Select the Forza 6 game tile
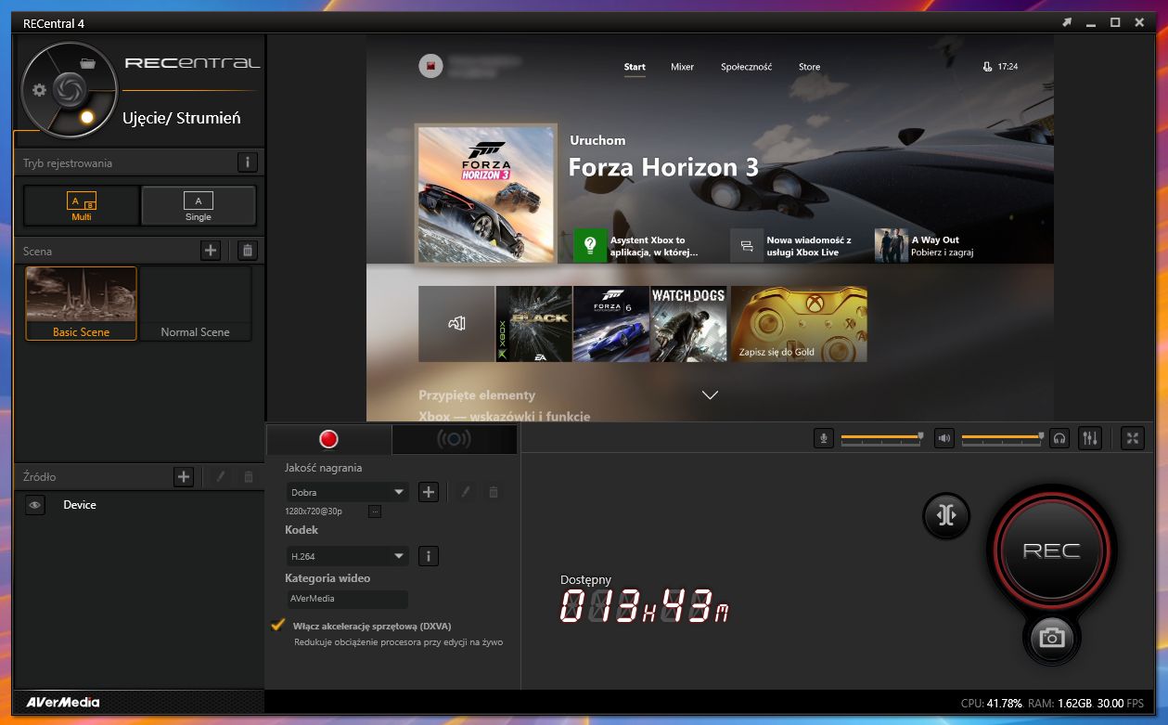This screenshot has height=725, width=1168. [x=611, y=323]
